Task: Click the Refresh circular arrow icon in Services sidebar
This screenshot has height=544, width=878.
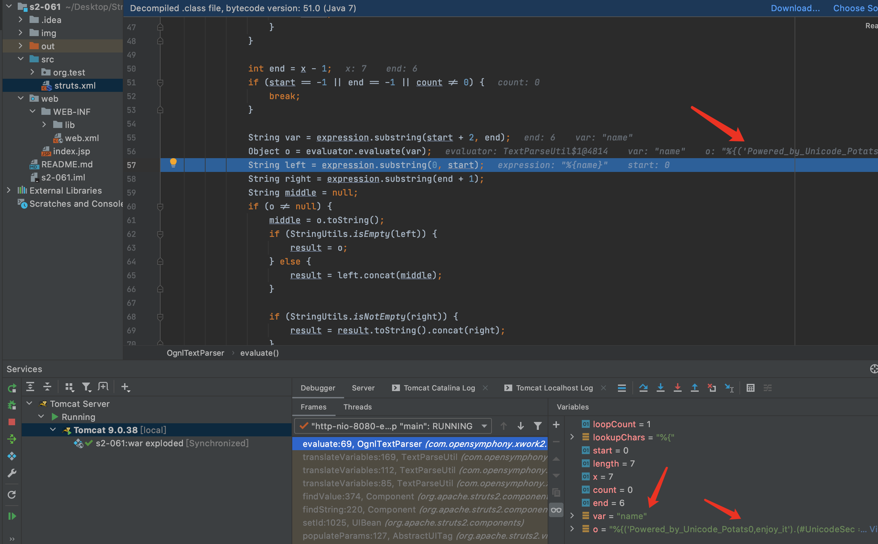Action: (x=12, y=495)
